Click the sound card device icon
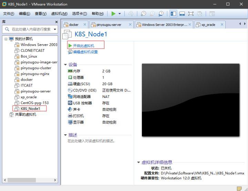The height and width of the screenshot is (191, 248). pyautogui.click(x=70, y=109)
